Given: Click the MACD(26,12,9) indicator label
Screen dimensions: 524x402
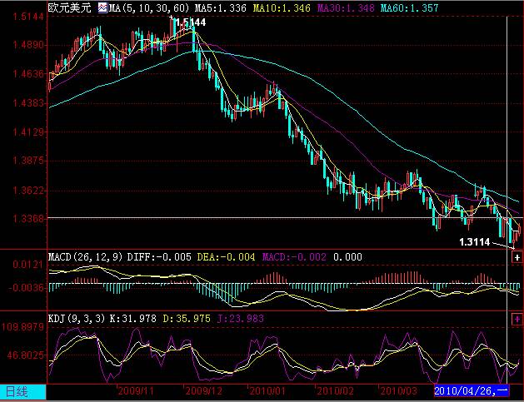Looking at the screenshot, I should click(86, 256).
